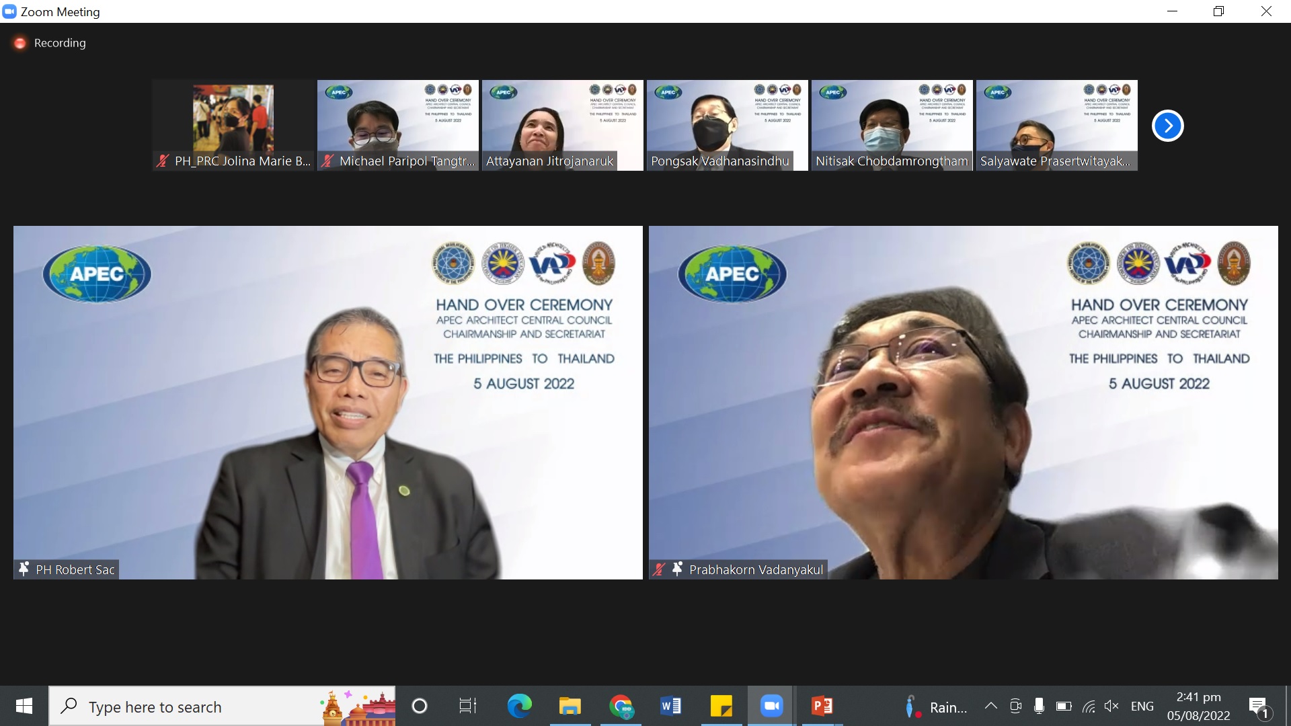Open the notification center icon

click(x=1259, y=707)
